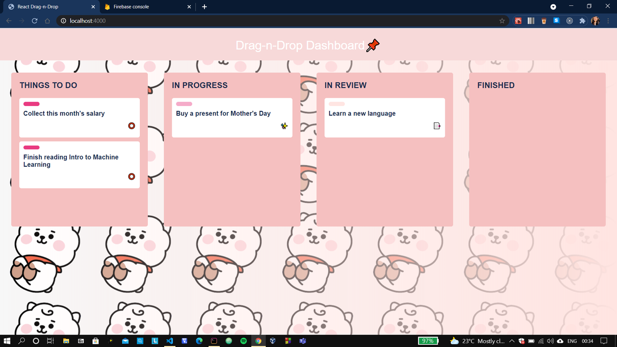Click the target icon on the Machine Learning card

coord(131,176)
